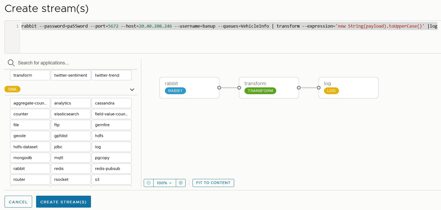Select the elasticsearch sink application
Image resolution: width=441 pixels, height=210 pixels.
pos(71,114)
